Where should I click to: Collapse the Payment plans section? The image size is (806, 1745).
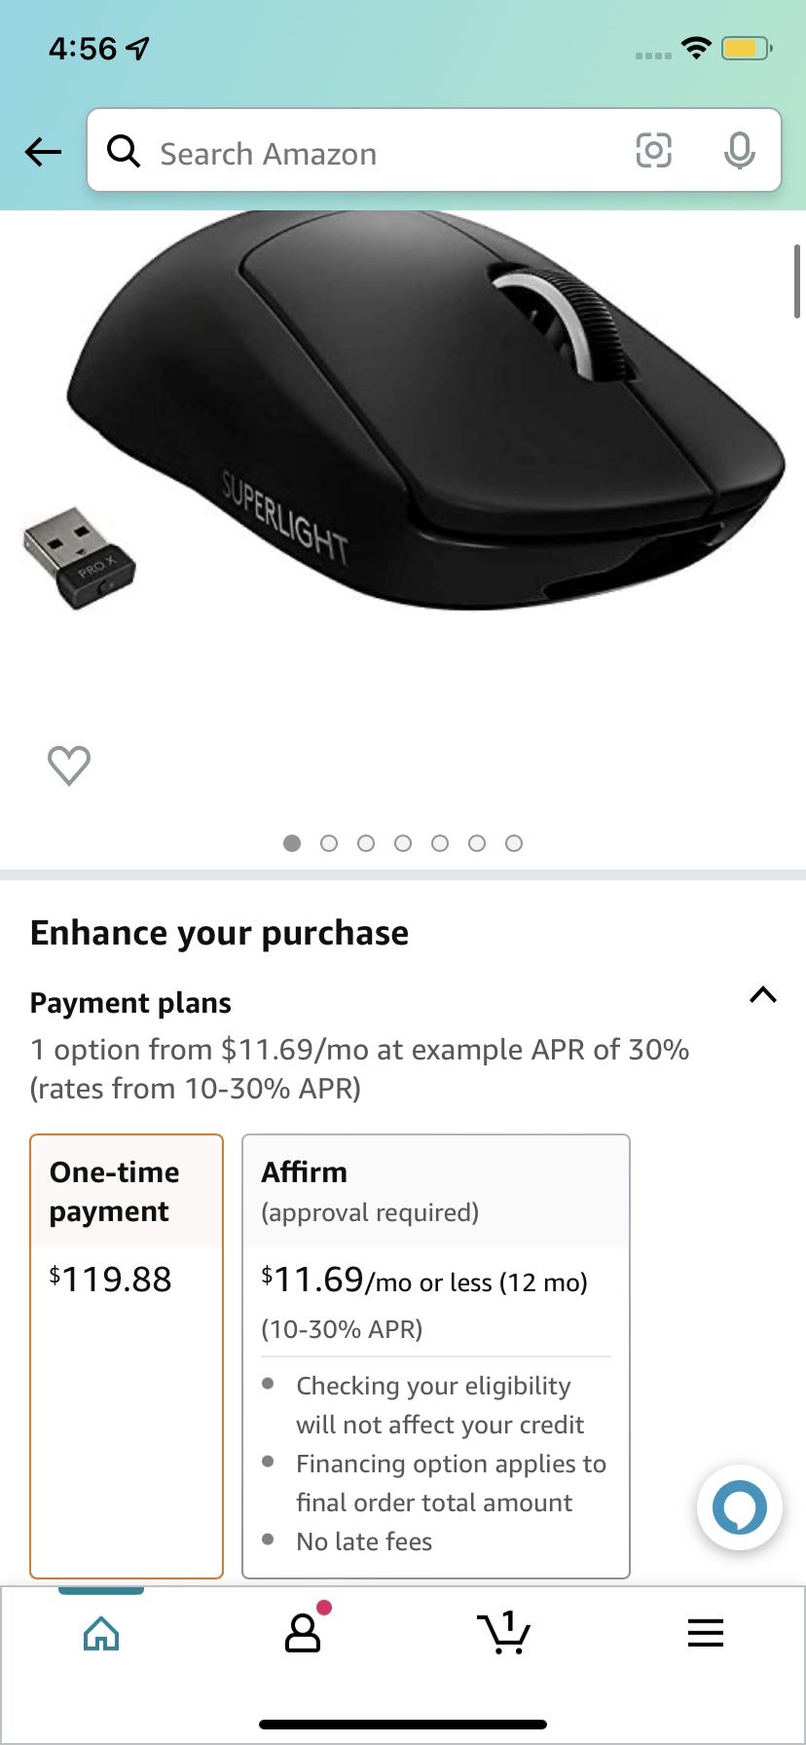[x=763, y=995]
